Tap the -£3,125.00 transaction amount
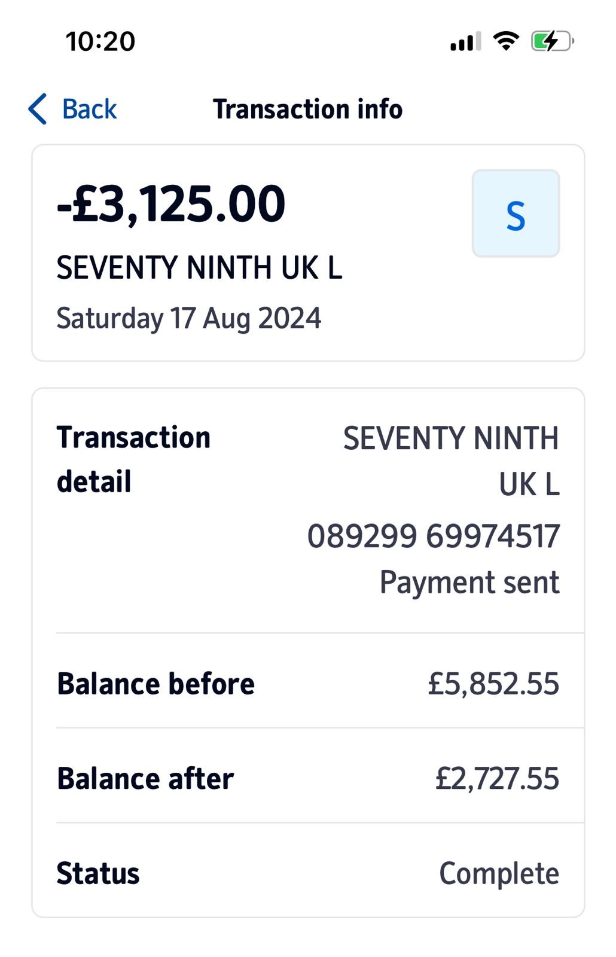The image size is (616, 957). (x=171, y=204)
